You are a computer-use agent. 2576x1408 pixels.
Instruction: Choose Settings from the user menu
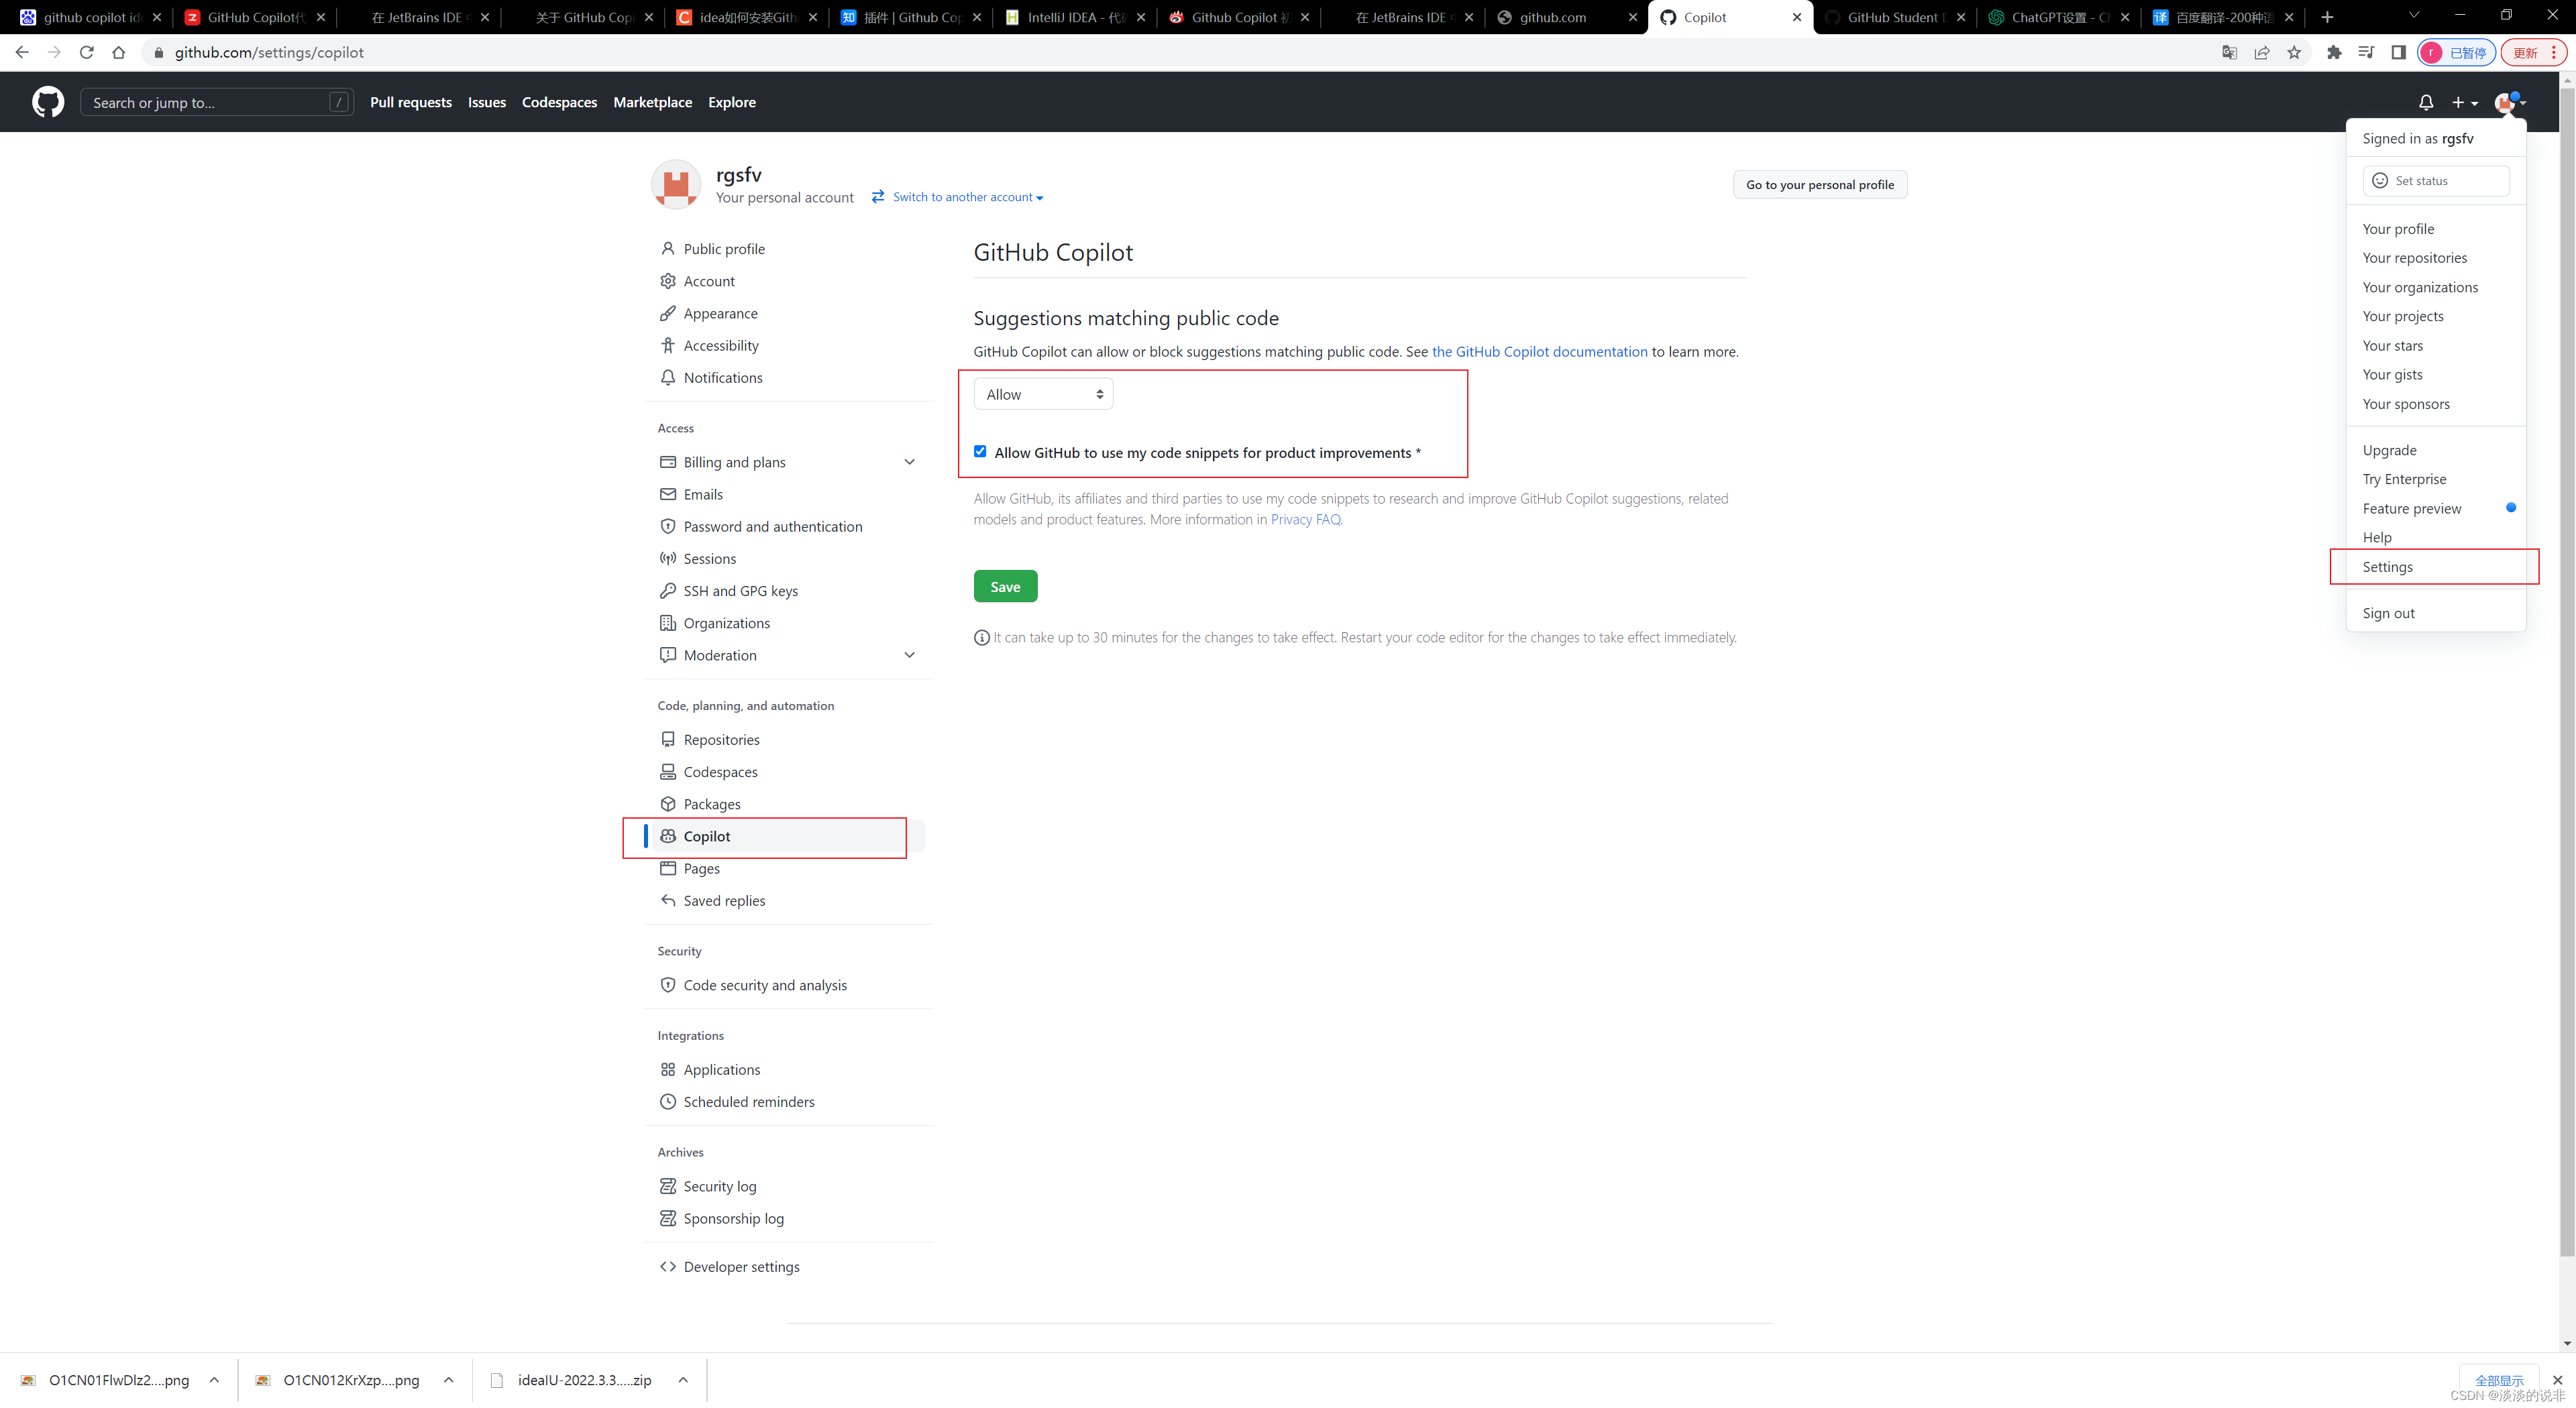pyautogui.click(x=2387, y=567)
